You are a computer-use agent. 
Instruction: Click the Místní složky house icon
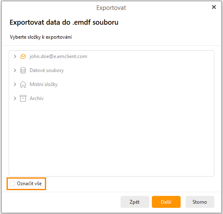click(x=23, y=84)
